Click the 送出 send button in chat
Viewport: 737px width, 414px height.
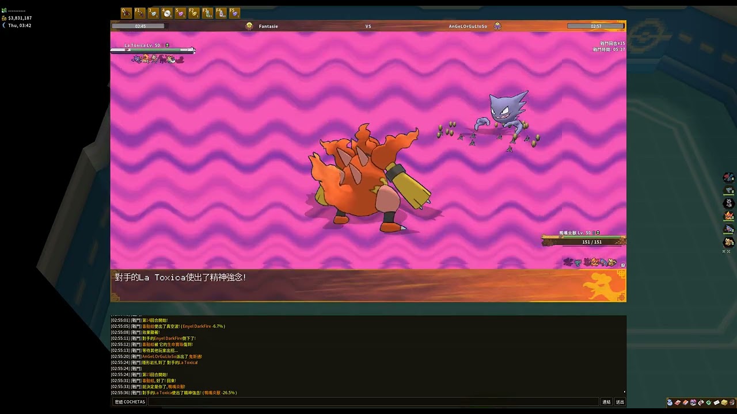click(x=620, y=402)
